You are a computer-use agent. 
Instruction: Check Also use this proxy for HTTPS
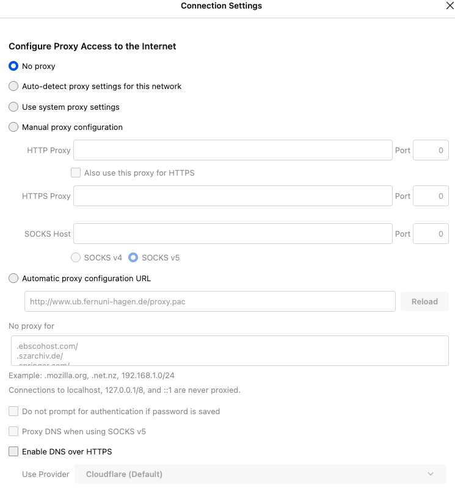[x=76, y=173]
